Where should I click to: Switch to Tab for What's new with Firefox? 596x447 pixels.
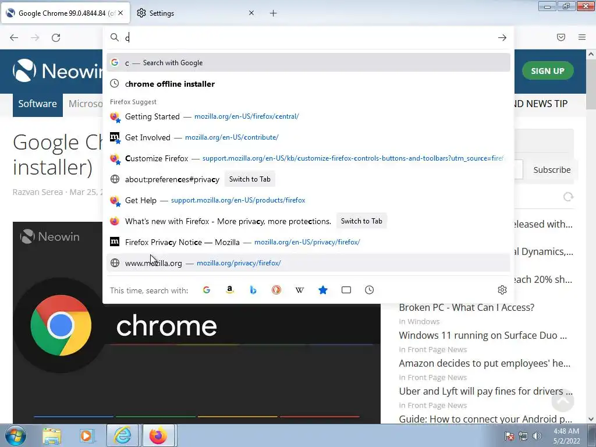[361, 221]
